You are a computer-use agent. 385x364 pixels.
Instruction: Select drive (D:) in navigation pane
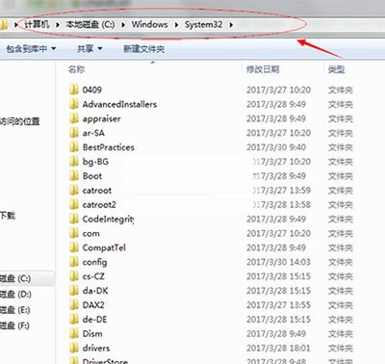pyautogui.click(x=15, y=294)
